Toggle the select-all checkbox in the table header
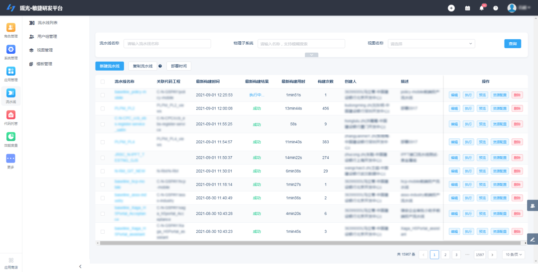Screen dimensions: 538x272 (x=103, y=82)
